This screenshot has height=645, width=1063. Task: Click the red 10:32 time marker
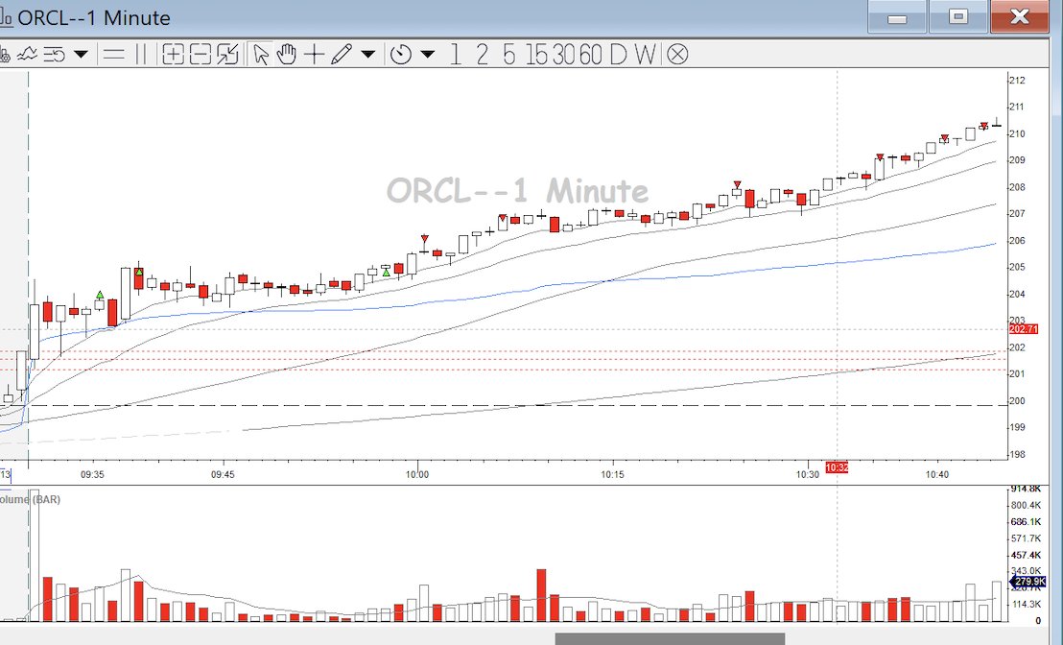point(837,467)
